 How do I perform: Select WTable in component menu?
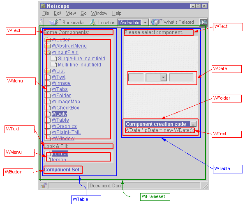(x=60, y=120)
